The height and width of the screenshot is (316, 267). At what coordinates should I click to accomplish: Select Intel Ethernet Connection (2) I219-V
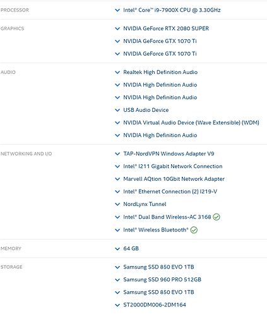170,191
